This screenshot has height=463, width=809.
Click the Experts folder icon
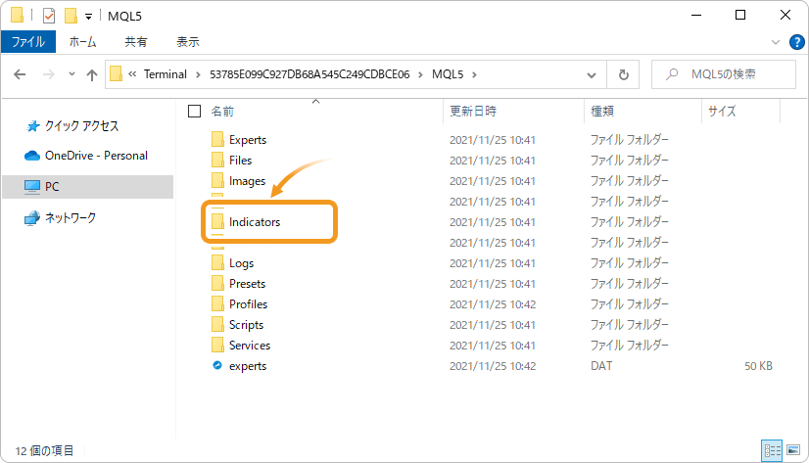pyautogui.click(x=217, y=139)
